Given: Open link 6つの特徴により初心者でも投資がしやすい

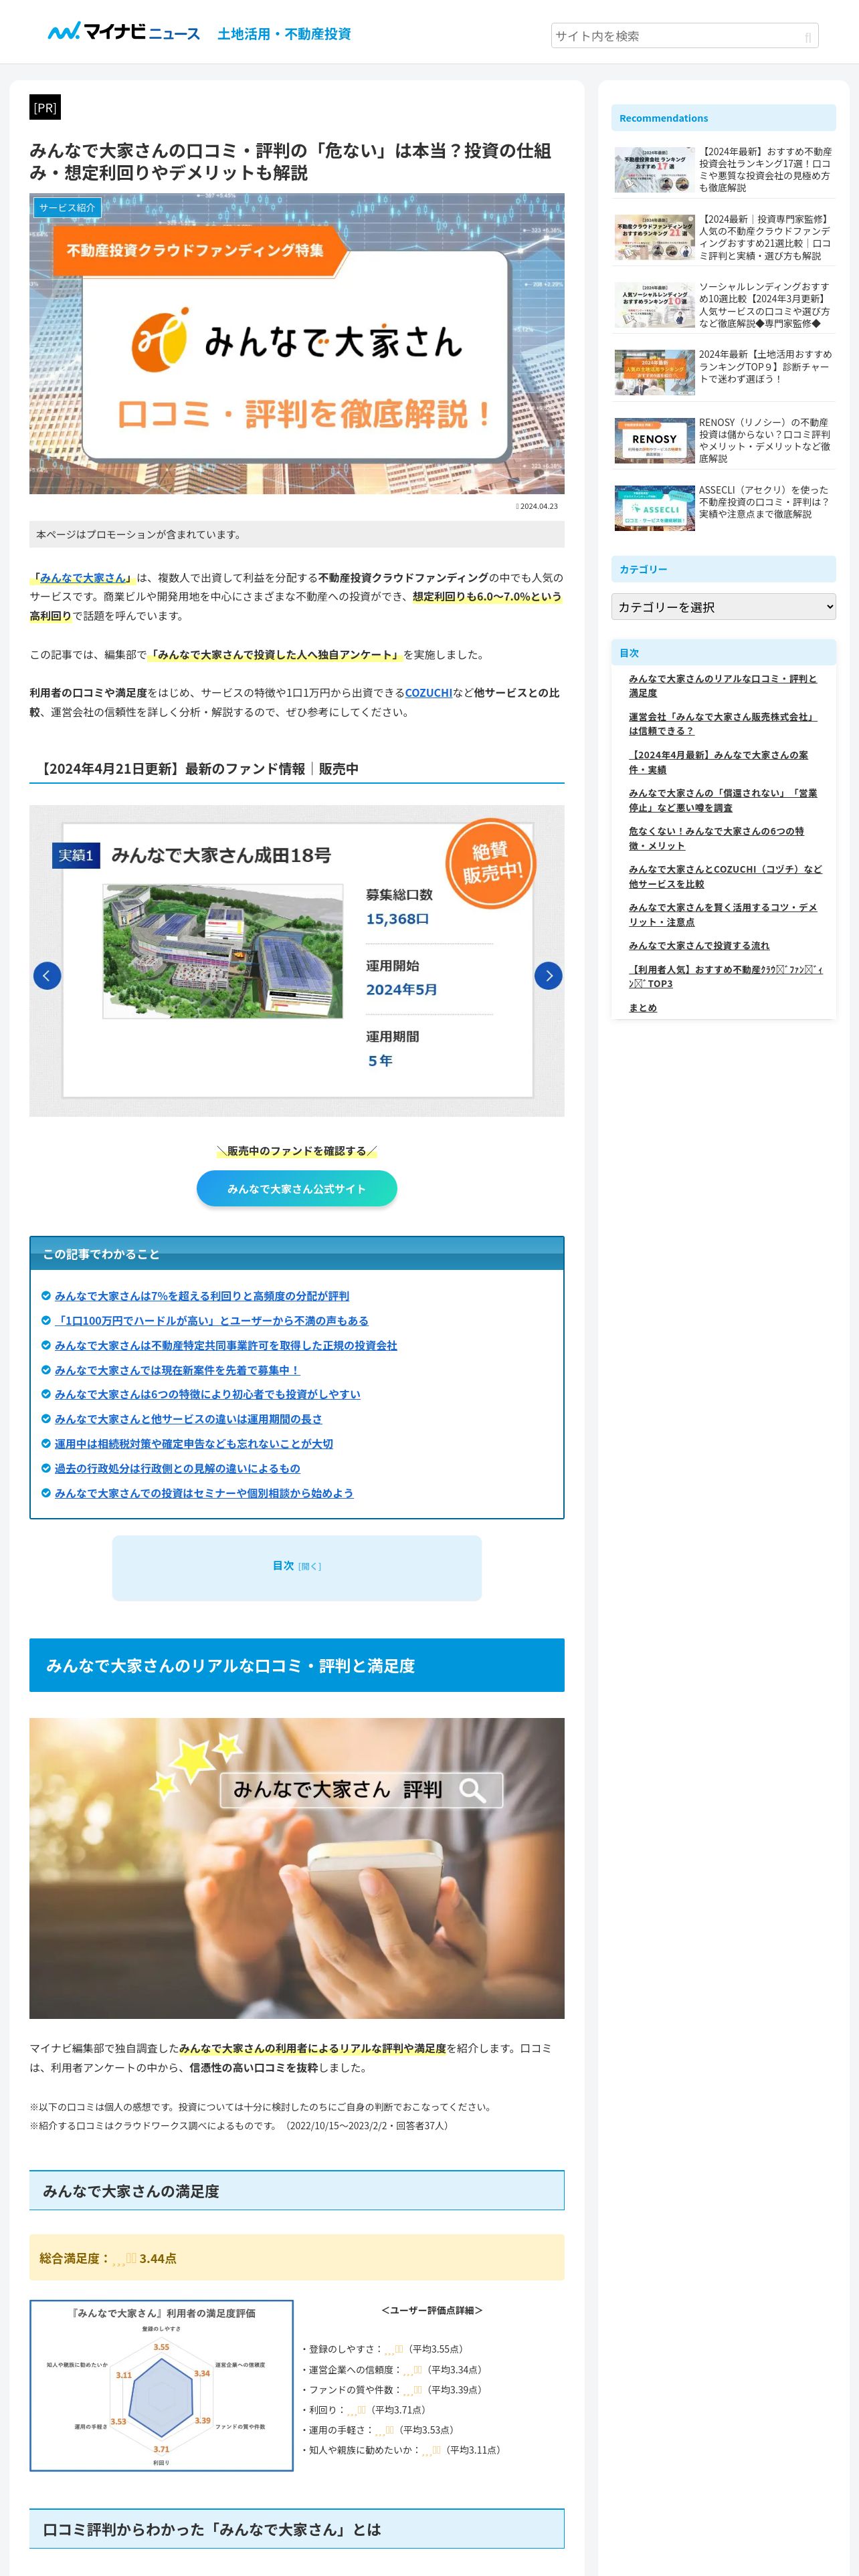Looking at the screenshot, I should 208,1395.
